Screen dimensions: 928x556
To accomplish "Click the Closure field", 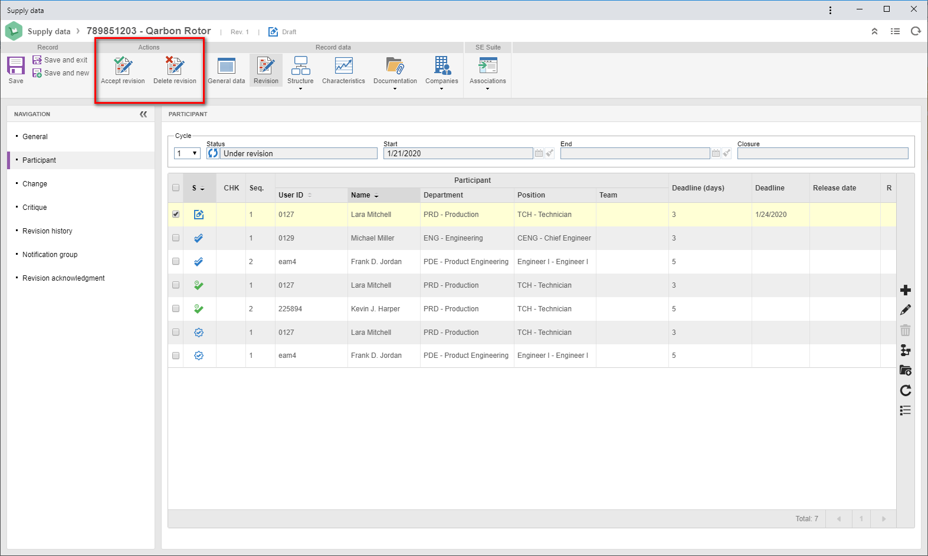I will [822, 153].
